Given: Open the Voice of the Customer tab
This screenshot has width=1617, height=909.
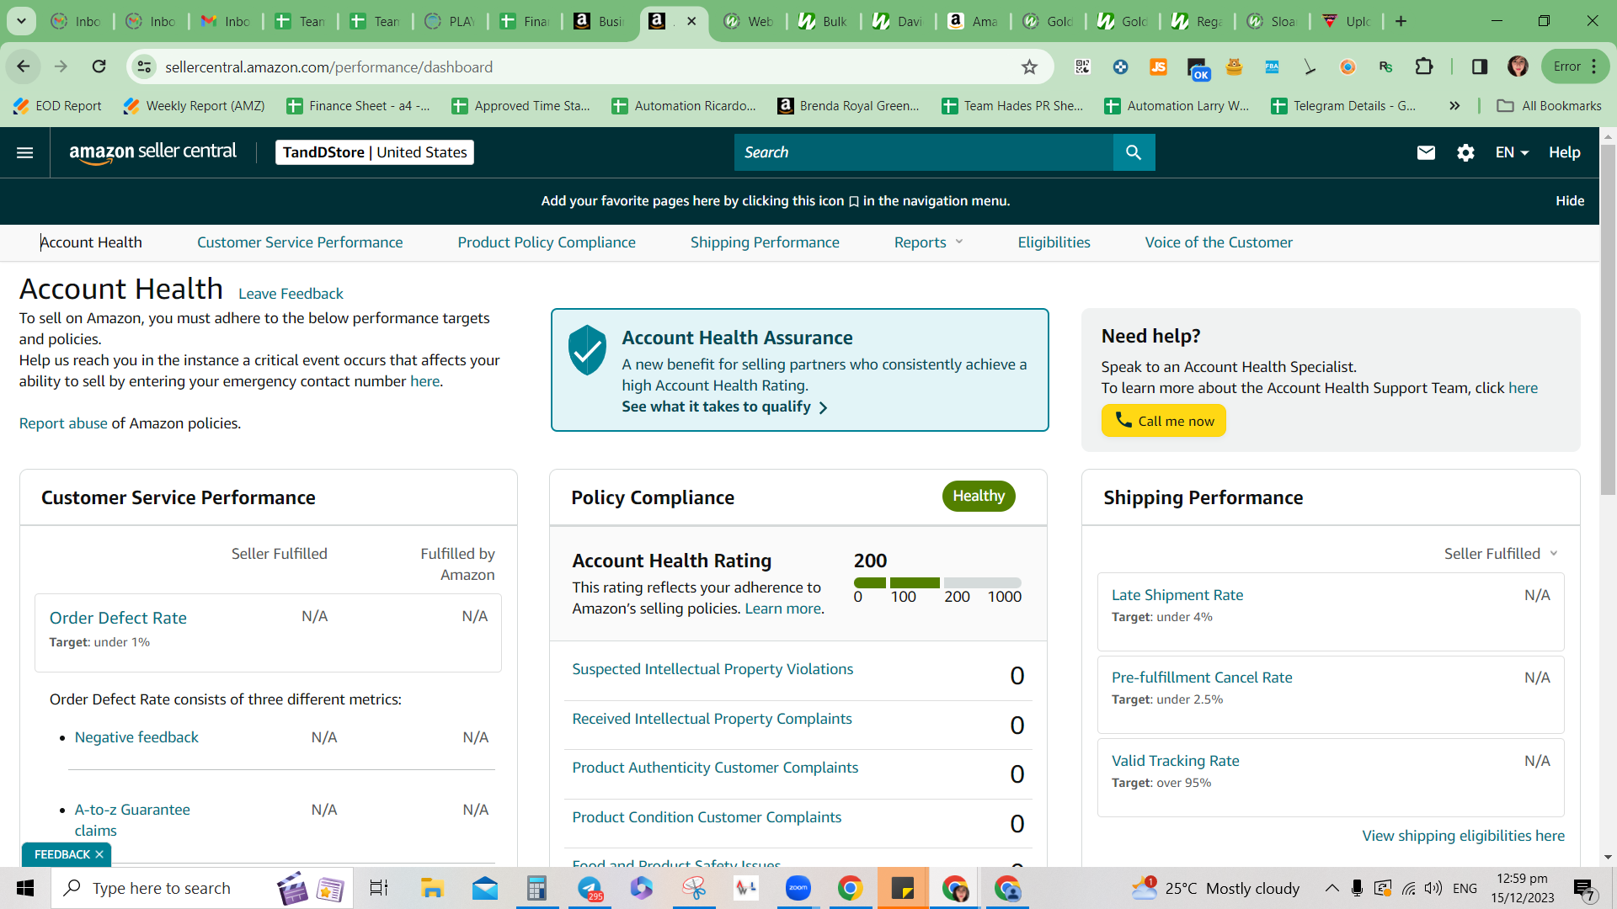Looking at the screenshot, I should [x=1219, y=242].
